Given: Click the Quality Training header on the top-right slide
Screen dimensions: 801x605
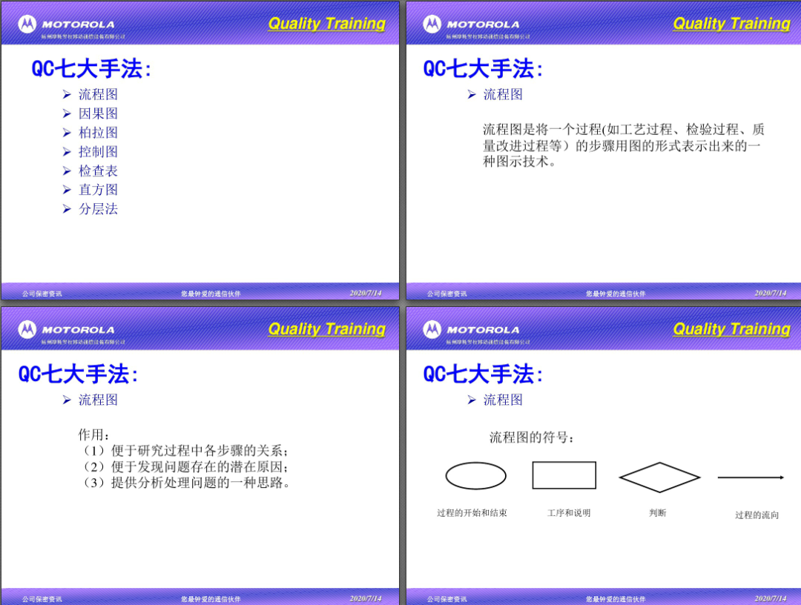Looking at the screenshot, I should (731, 23).
